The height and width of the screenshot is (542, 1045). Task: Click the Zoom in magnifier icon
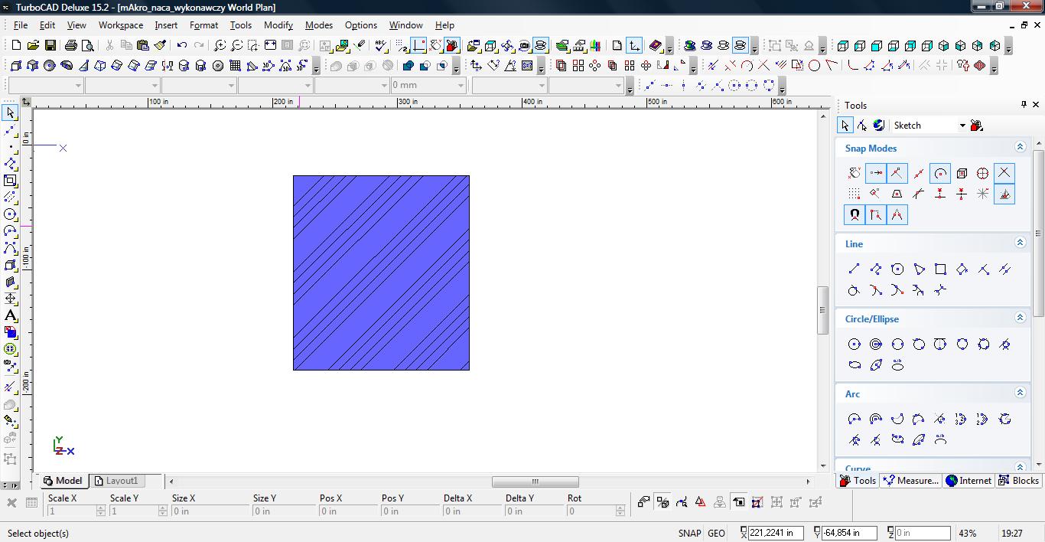pos(220,46)
